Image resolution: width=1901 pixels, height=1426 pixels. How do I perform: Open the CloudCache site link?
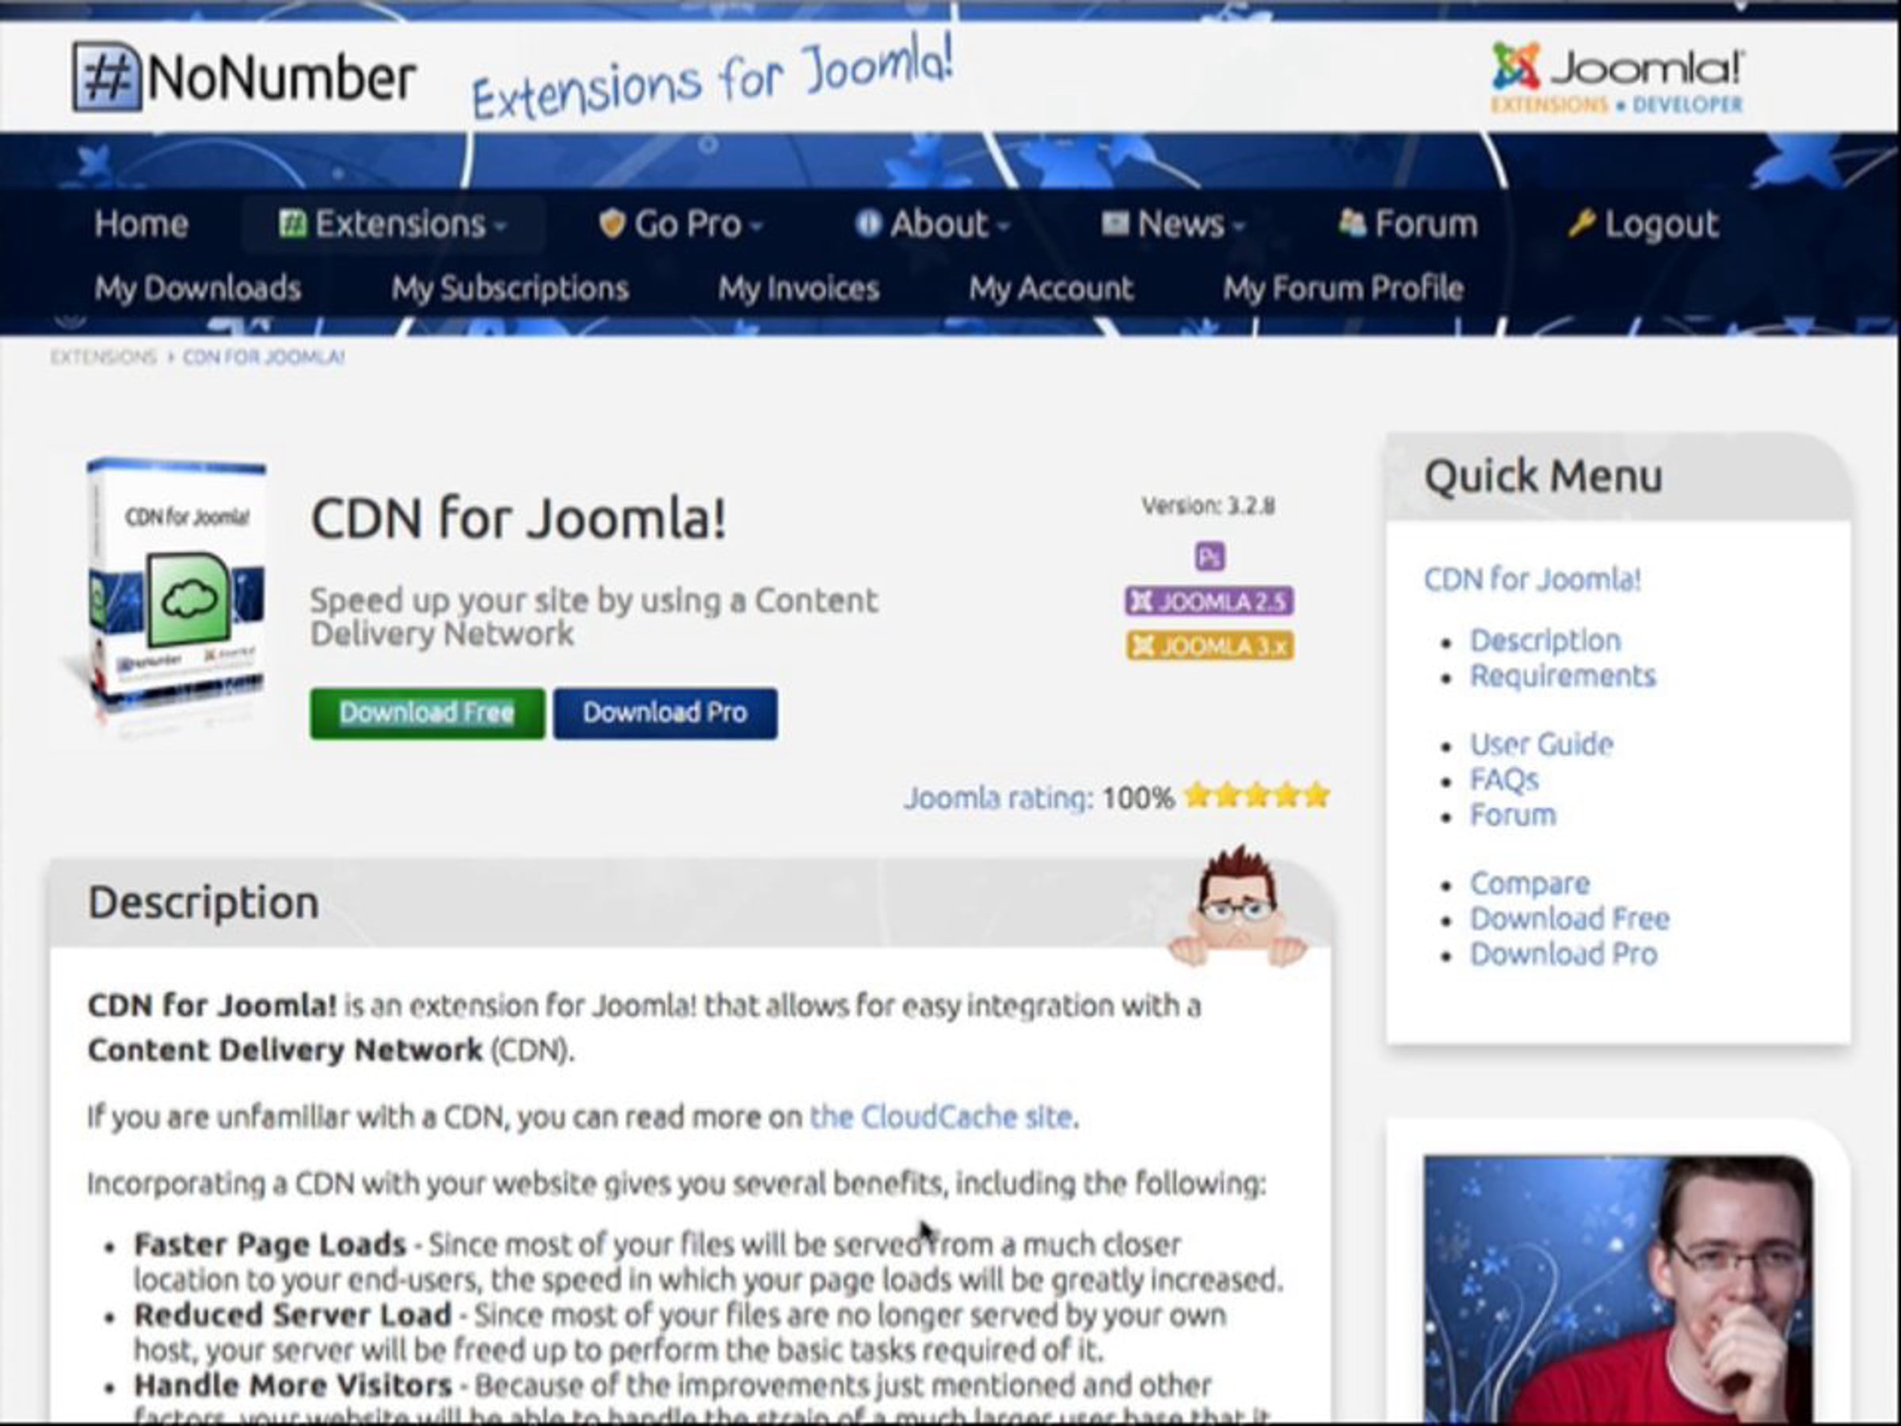point(941,1116)
